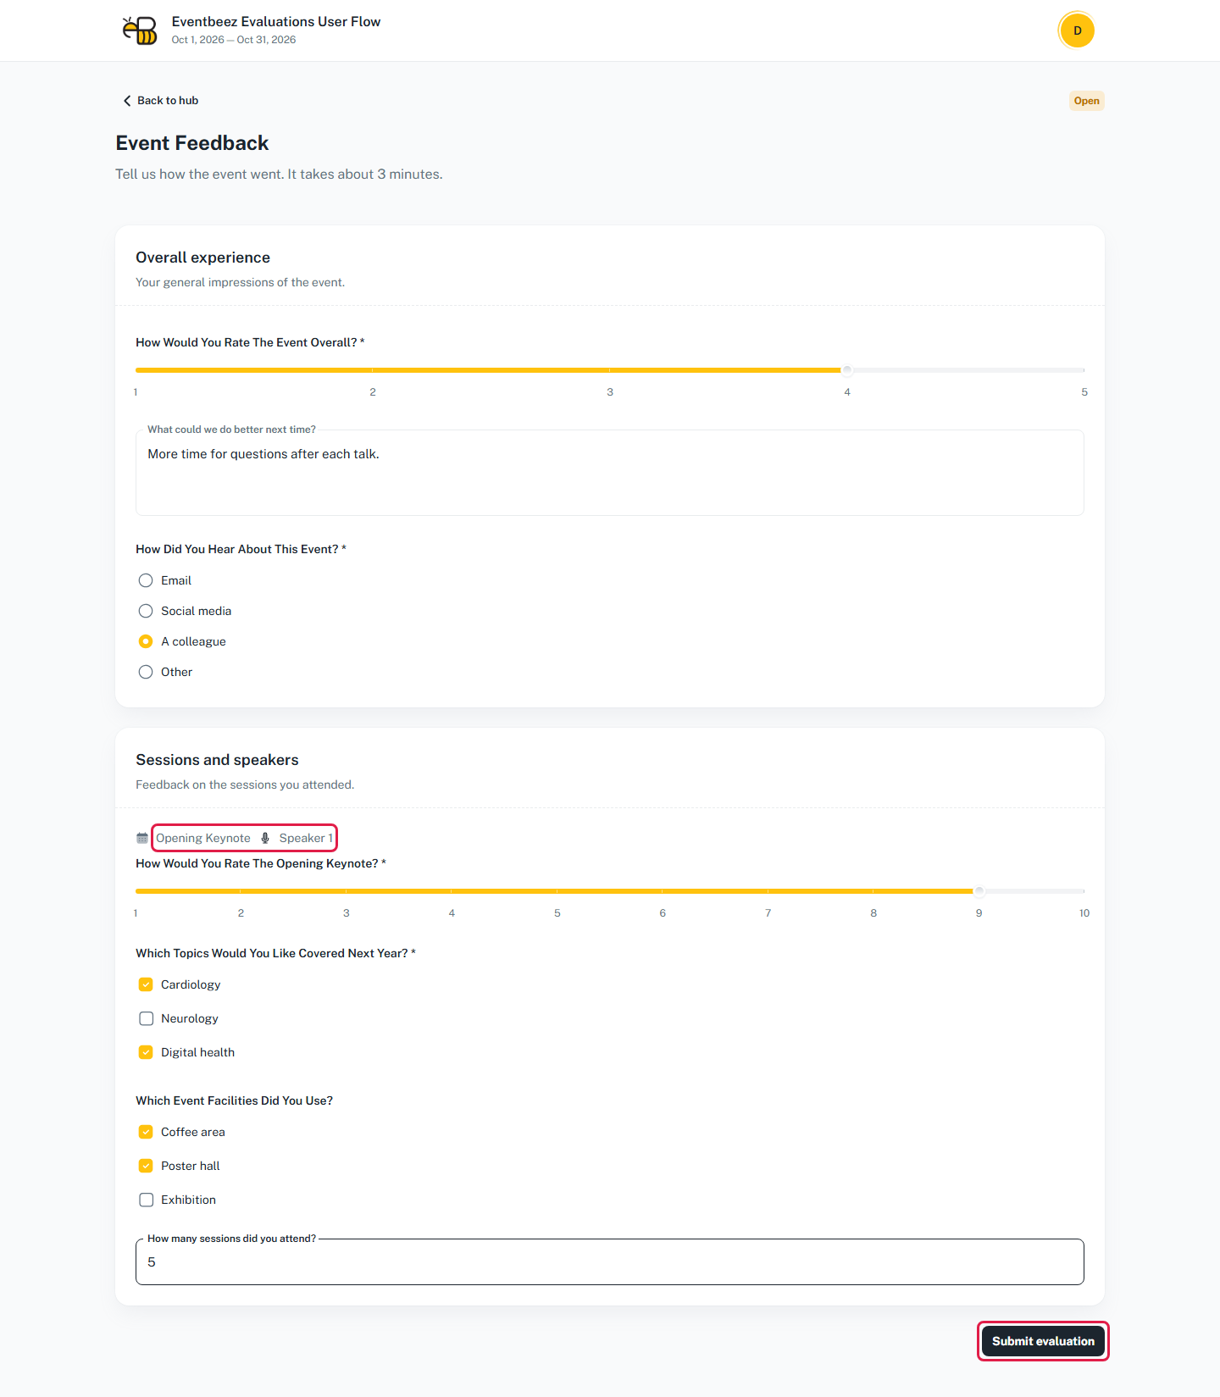Click the back chevron arrow icon
The image size is (1220, 1397).
point(127,101)
